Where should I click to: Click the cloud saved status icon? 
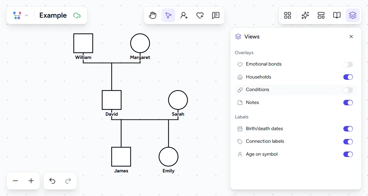[x=77, y=15]
